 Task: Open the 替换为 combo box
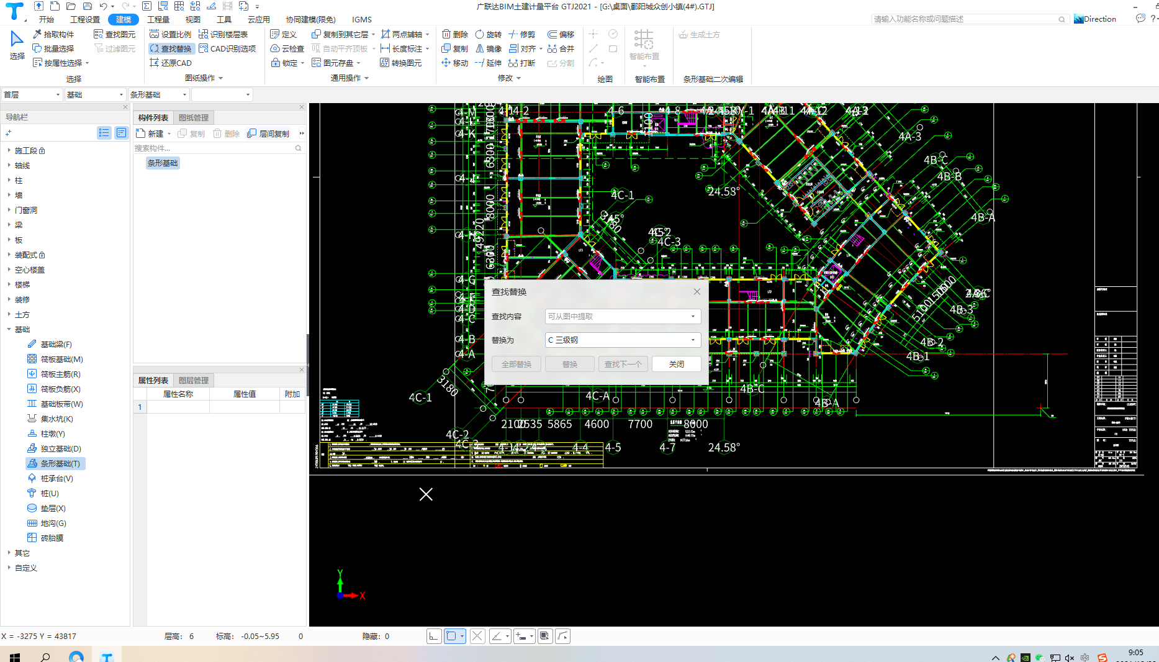[x=623, y=340]
